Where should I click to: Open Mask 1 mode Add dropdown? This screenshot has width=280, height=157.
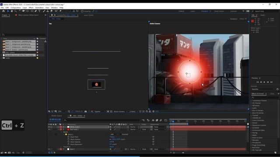point(114,134)
